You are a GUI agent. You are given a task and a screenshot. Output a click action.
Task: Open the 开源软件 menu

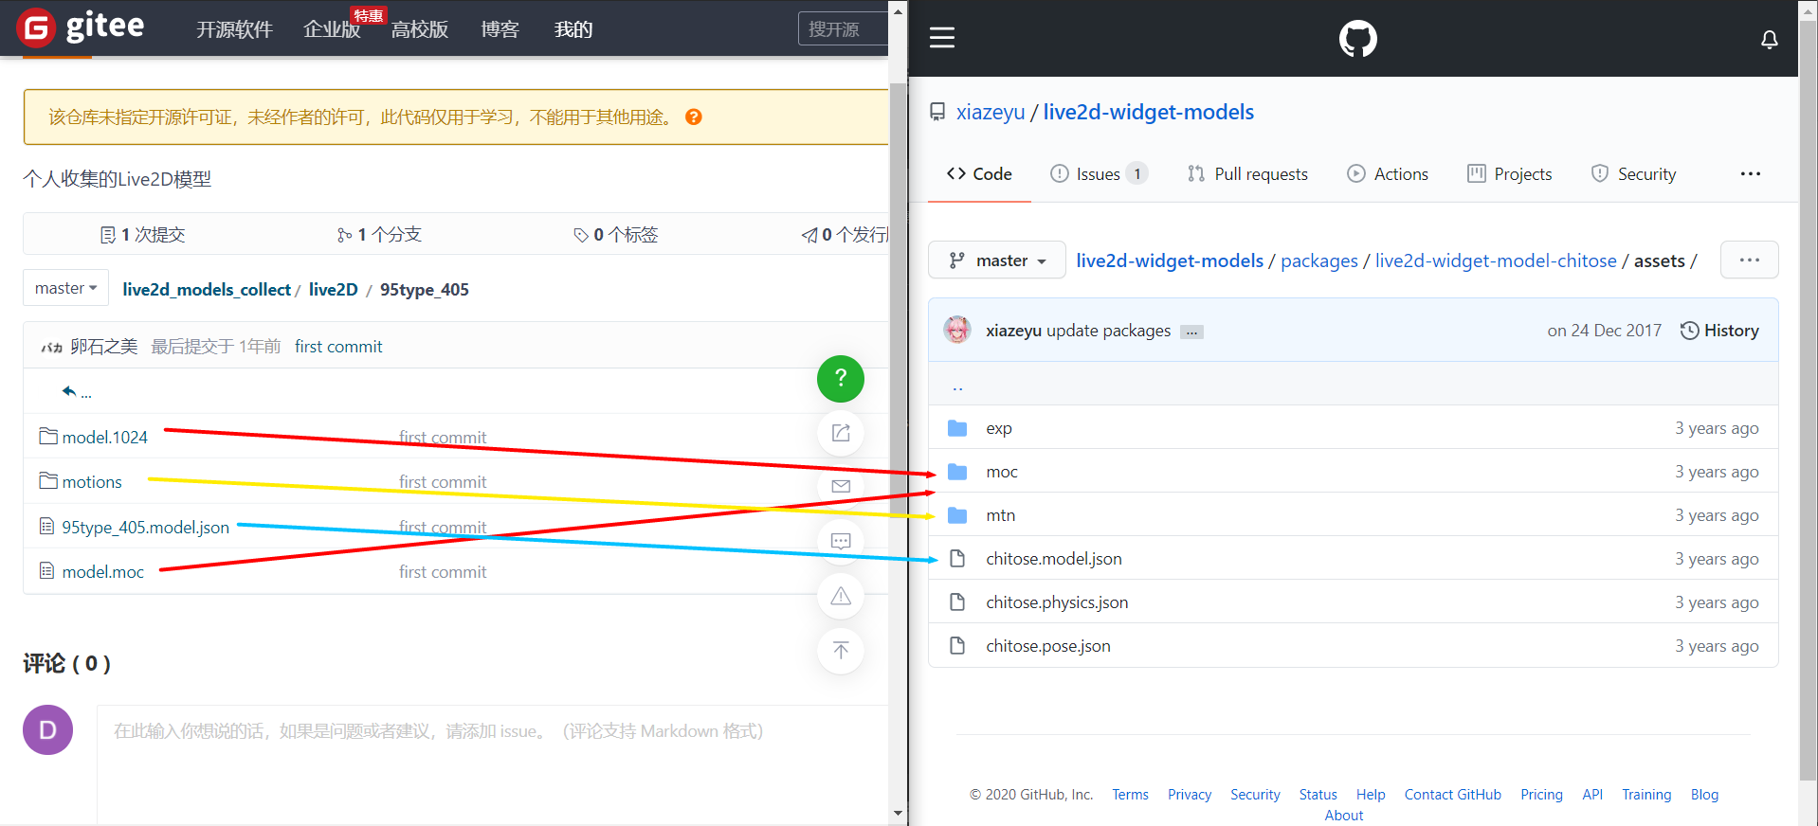[x=234, y=29]
